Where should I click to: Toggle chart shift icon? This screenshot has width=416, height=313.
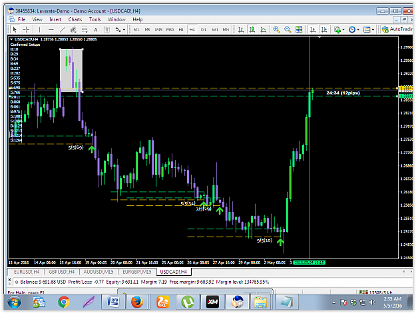(324, 29)
